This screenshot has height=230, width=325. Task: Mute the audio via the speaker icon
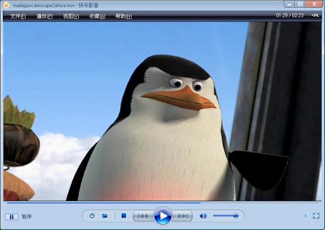[203, 216]
